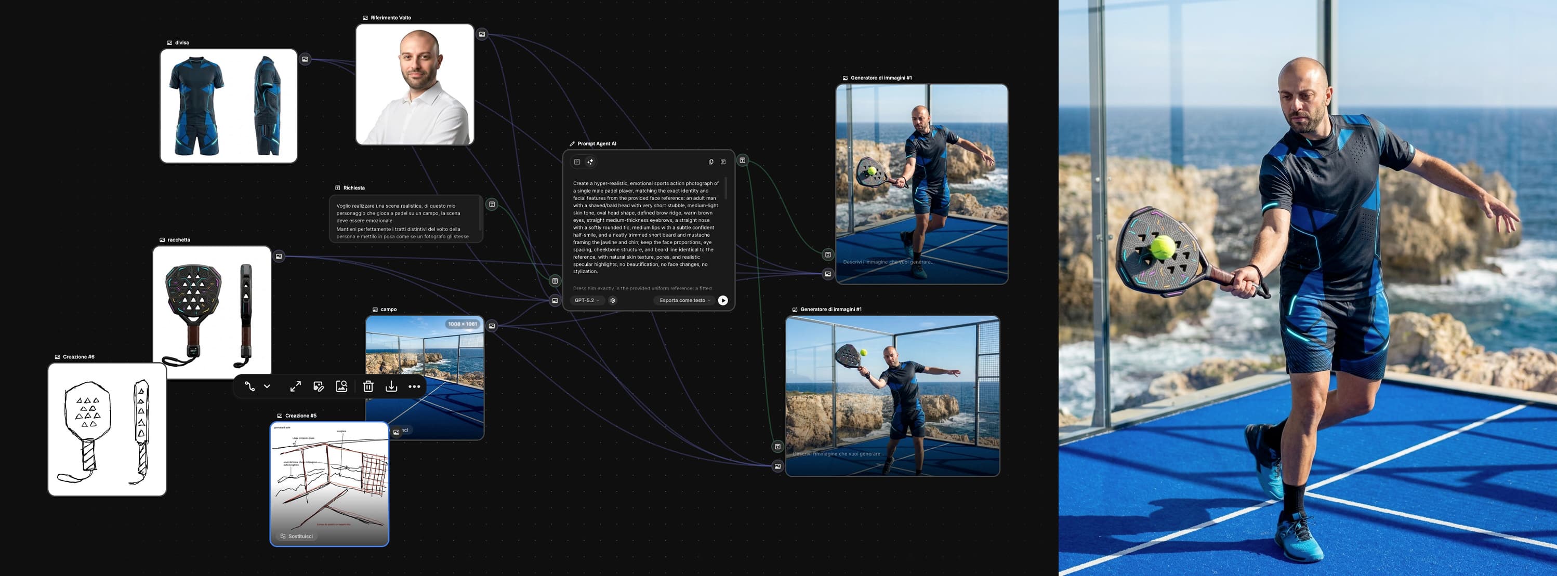Switch Prompt Agent to AI sparkle mode
The image size is (1557, 576).
(590, 162)
